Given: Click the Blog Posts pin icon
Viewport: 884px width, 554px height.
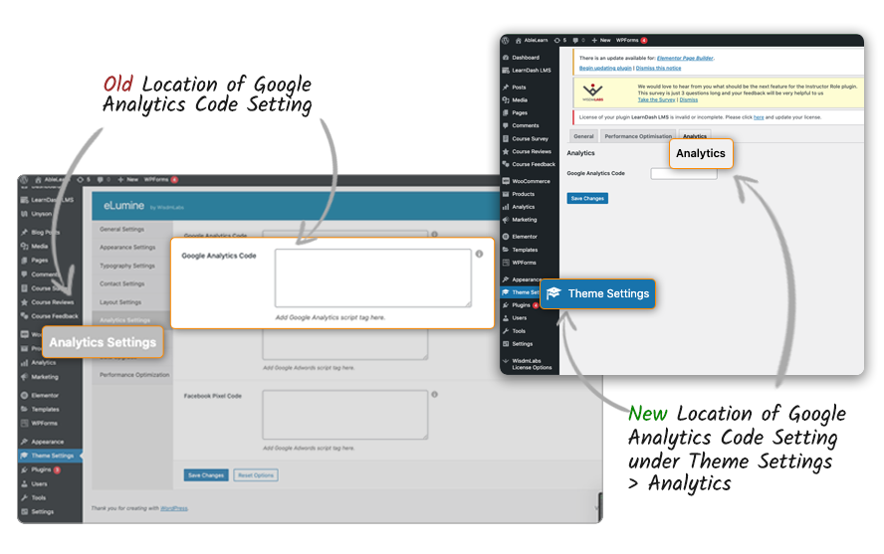Looking at the screenshot, I should [x=23, y=232].
